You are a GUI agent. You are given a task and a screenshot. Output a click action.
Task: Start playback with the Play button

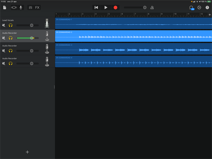(x=106, y=7)
